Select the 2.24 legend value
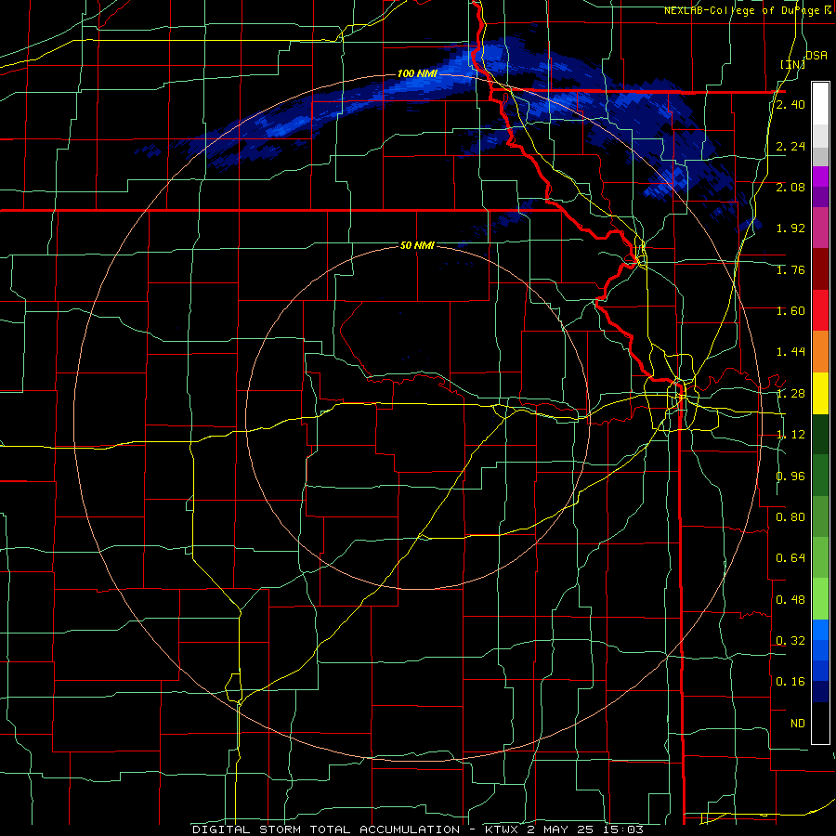The height and width of the screenshot is (836, 836). tap(790, 146)
